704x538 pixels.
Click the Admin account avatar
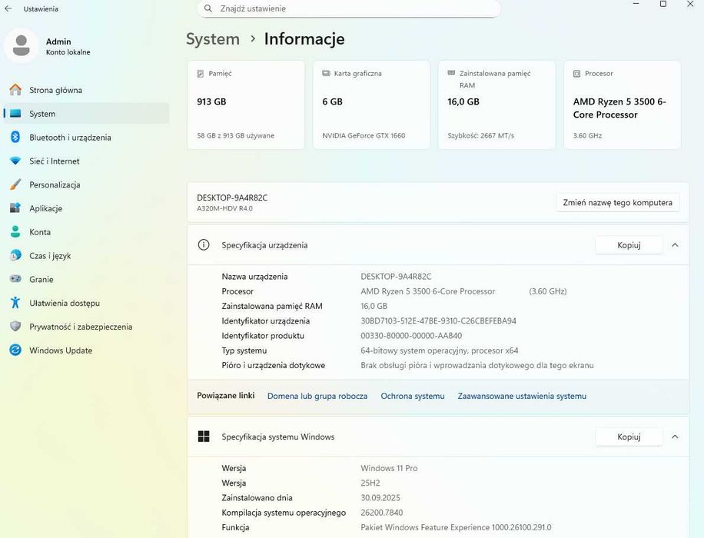click(22, 46)
